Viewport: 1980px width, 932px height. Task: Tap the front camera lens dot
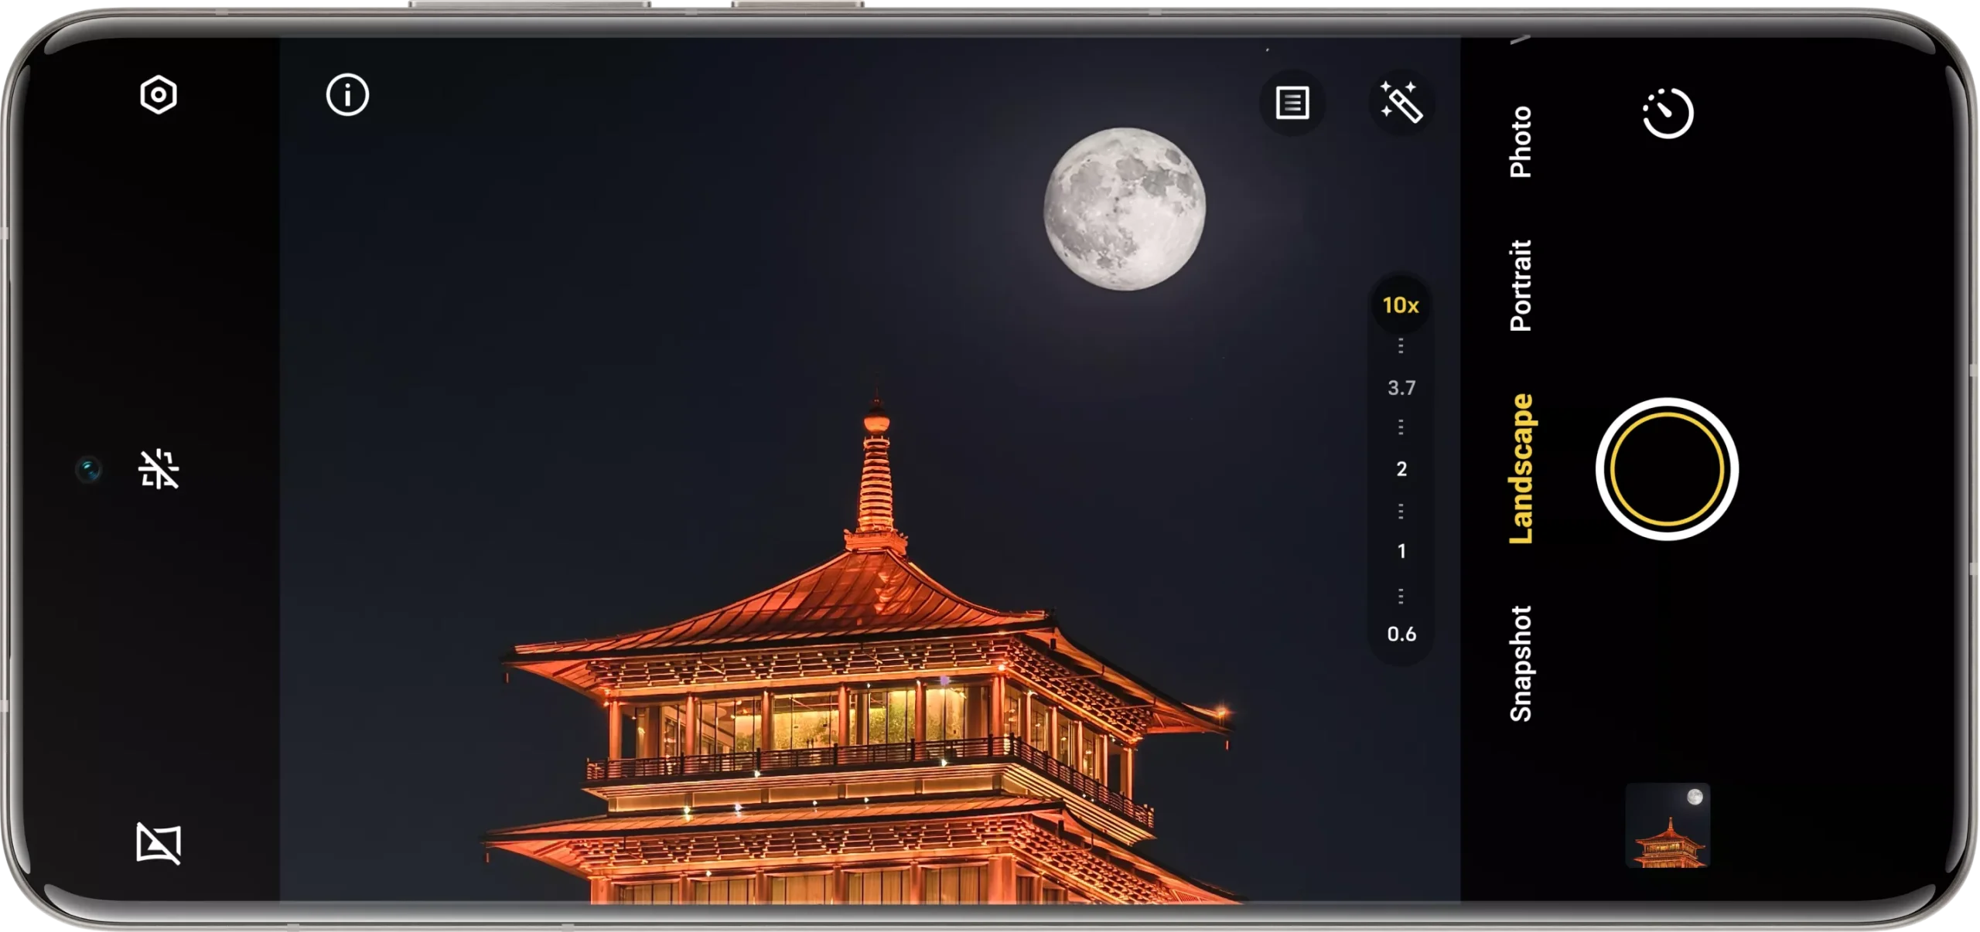point(89,469)
